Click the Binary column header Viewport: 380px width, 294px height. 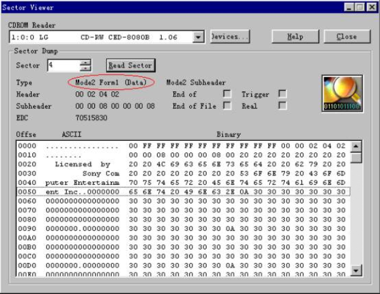[x=229, y=134]
